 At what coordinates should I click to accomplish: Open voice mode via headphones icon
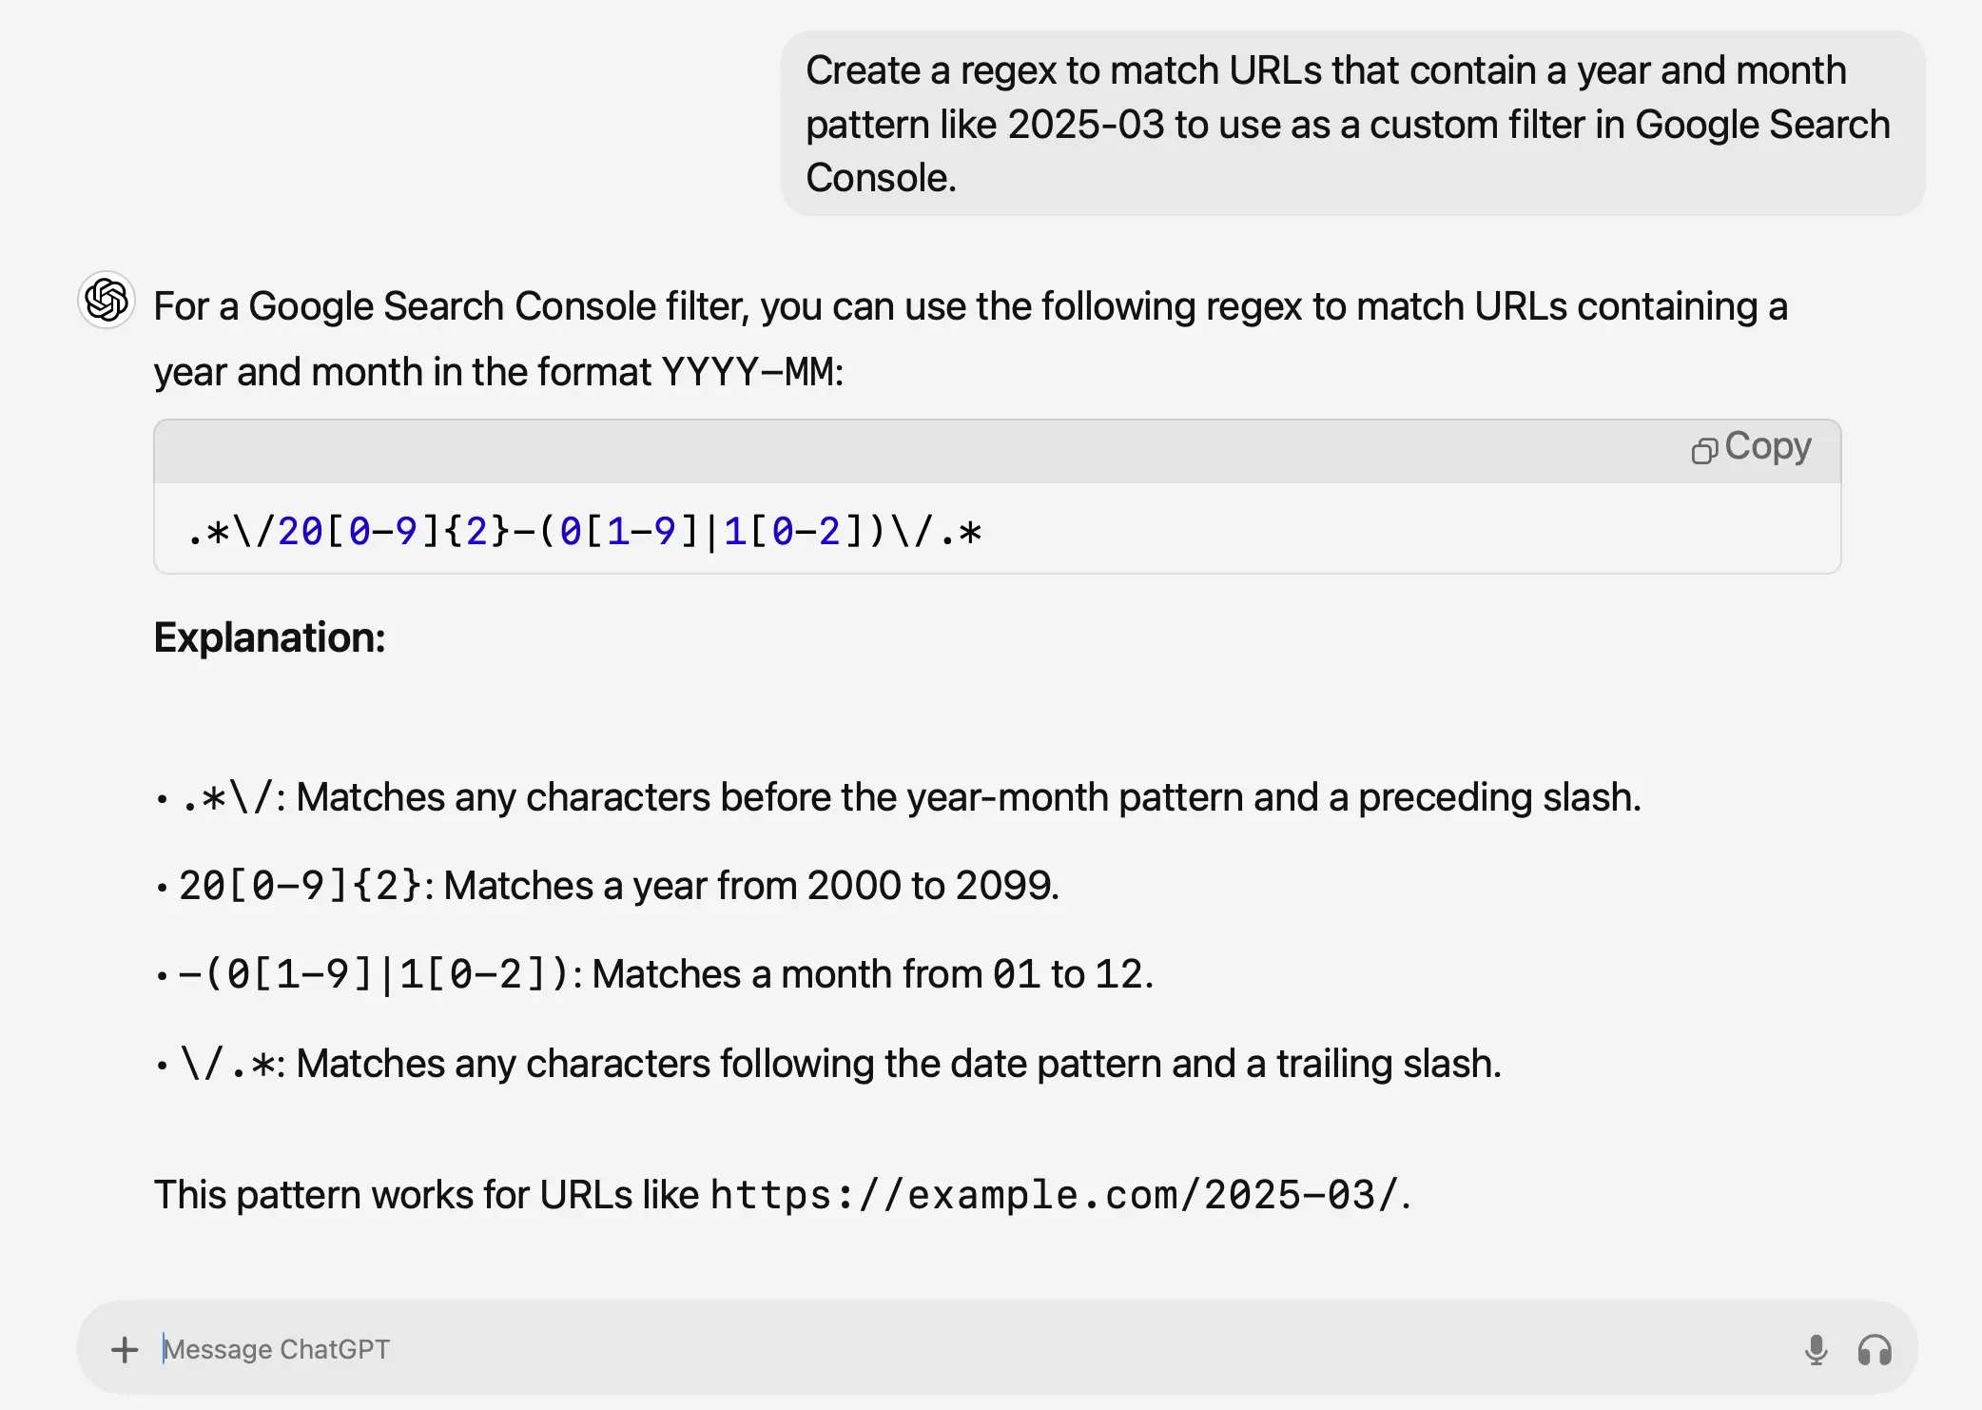tap(1875, 1349)
